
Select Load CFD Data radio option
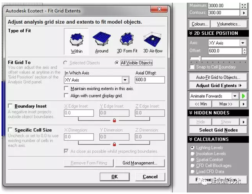[192, 172]
